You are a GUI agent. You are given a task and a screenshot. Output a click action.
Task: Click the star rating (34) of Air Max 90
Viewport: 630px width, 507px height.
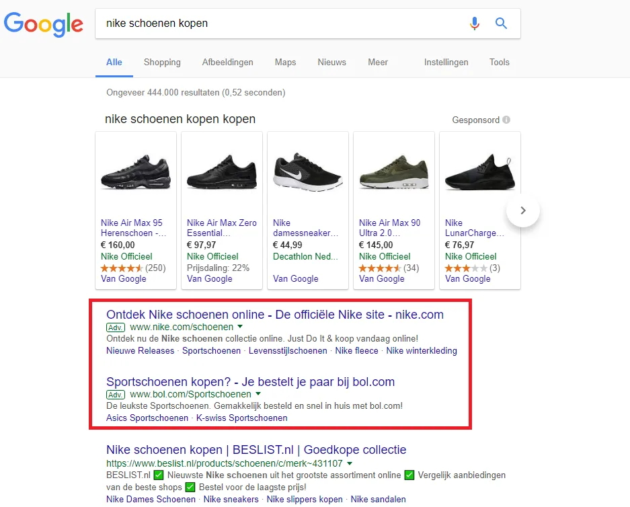389,268
